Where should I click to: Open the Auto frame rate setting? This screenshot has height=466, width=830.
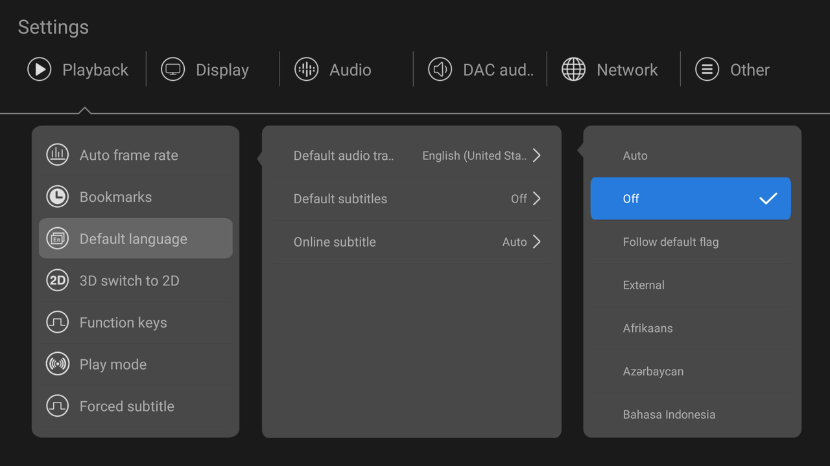pyautogui.click(x=136, y=155)
